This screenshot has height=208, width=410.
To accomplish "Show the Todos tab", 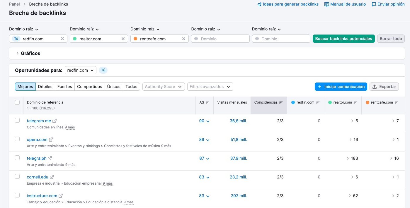I will pos(131,87).
